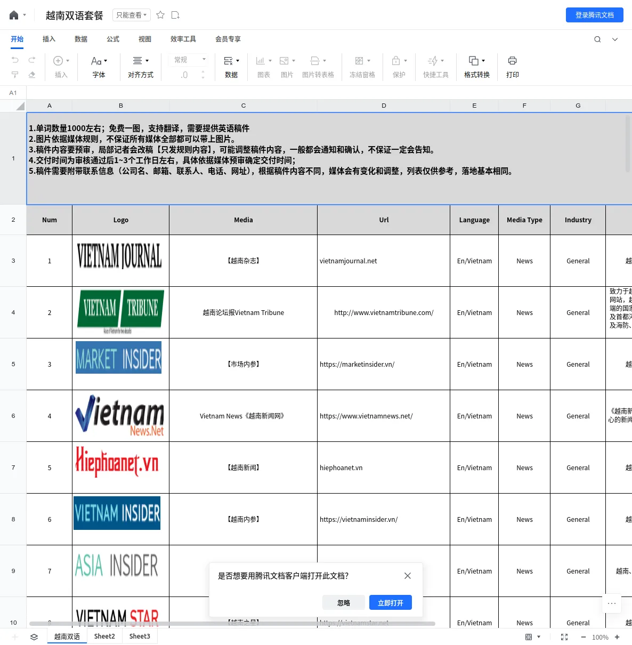Screen dimensions: 632x645
Task: Click the https://marketinsider.vn/ URL cell
Action: tap(384, 364)
